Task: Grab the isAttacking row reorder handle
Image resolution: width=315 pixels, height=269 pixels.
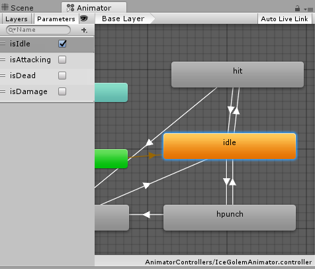Action: tap(3, 60)
